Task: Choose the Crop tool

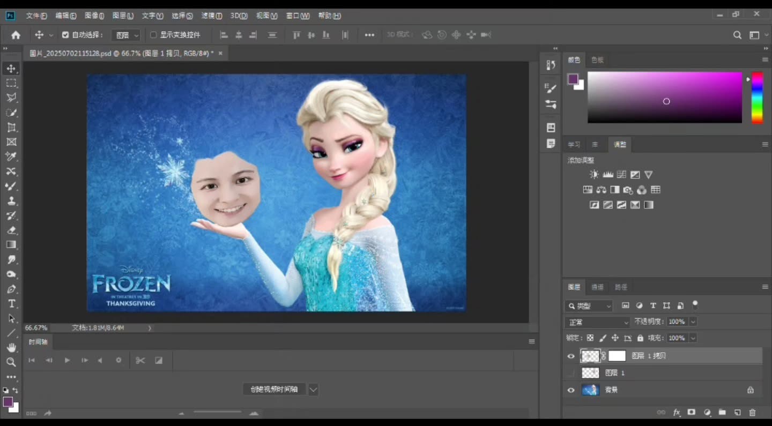Action: pyautogui.click(x=11, y=128)
